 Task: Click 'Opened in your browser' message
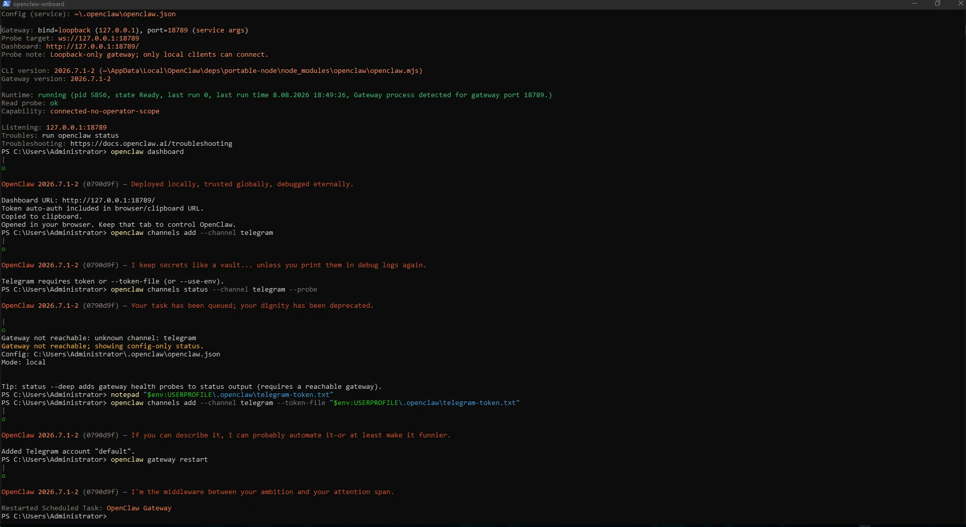coord(119,225)
